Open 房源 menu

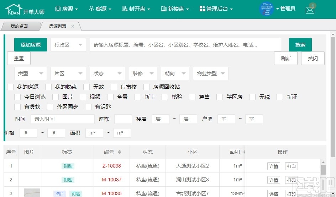(67, 9)
